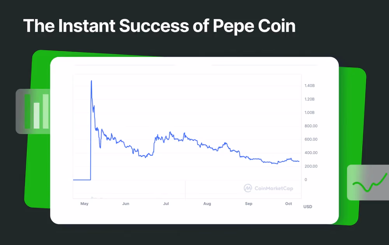Click the 800.00 y-axis value
Viewport: 389px width, 245px height.
click(311, 126)
